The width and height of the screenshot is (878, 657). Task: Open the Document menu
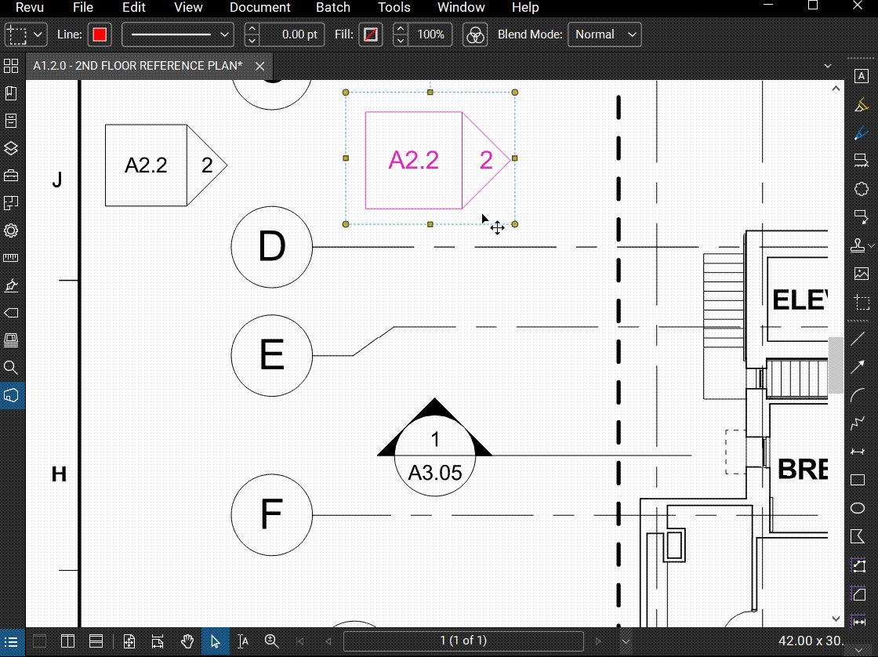[259, 8]
